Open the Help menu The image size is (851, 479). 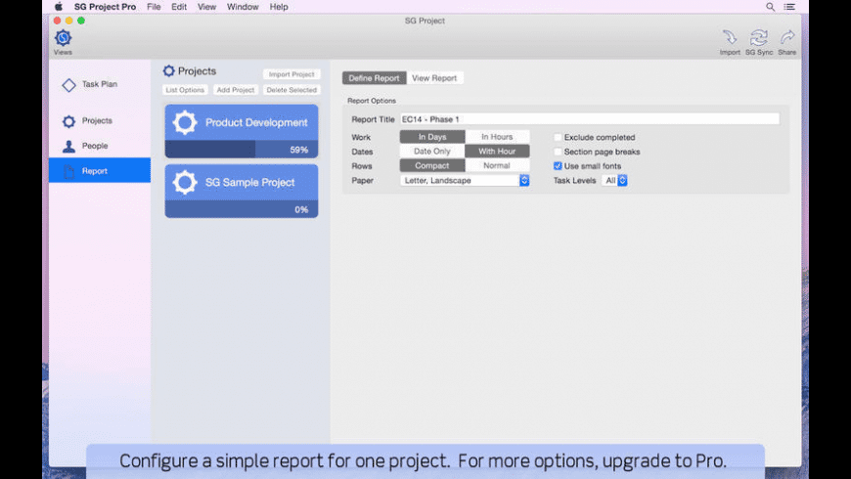click(x=279, y=7)
